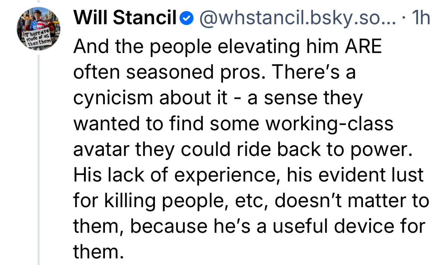Click the line starting "cynicism about it"

pos(218,98)
